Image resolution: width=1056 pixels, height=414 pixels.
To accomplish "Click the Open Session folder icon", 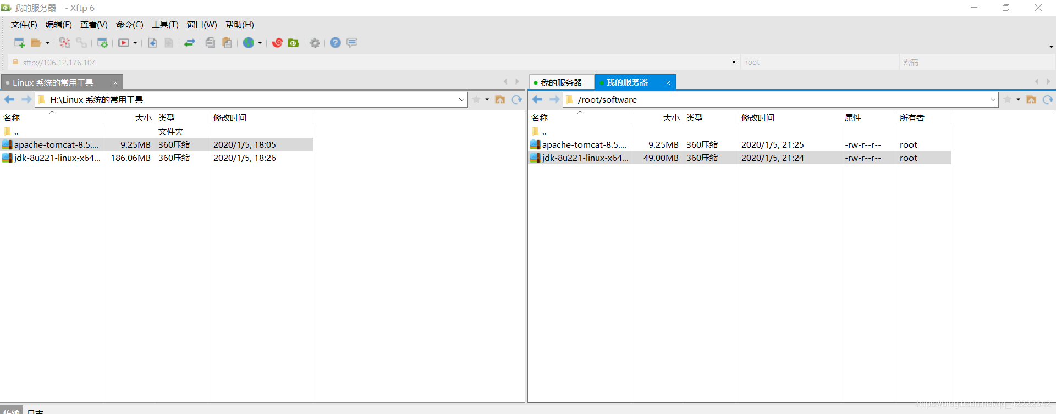I will (x=36, y=43).
